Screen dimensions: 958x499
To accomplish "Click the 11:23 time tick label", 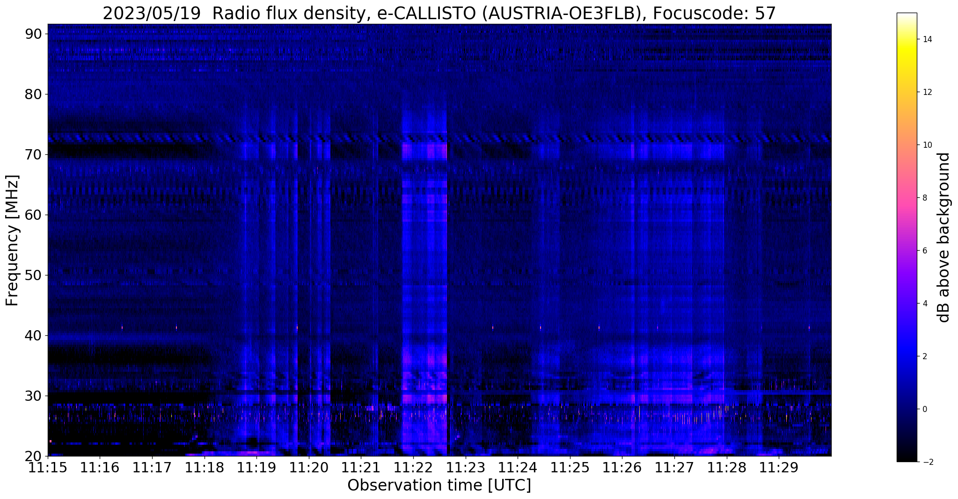I will 465,467.
